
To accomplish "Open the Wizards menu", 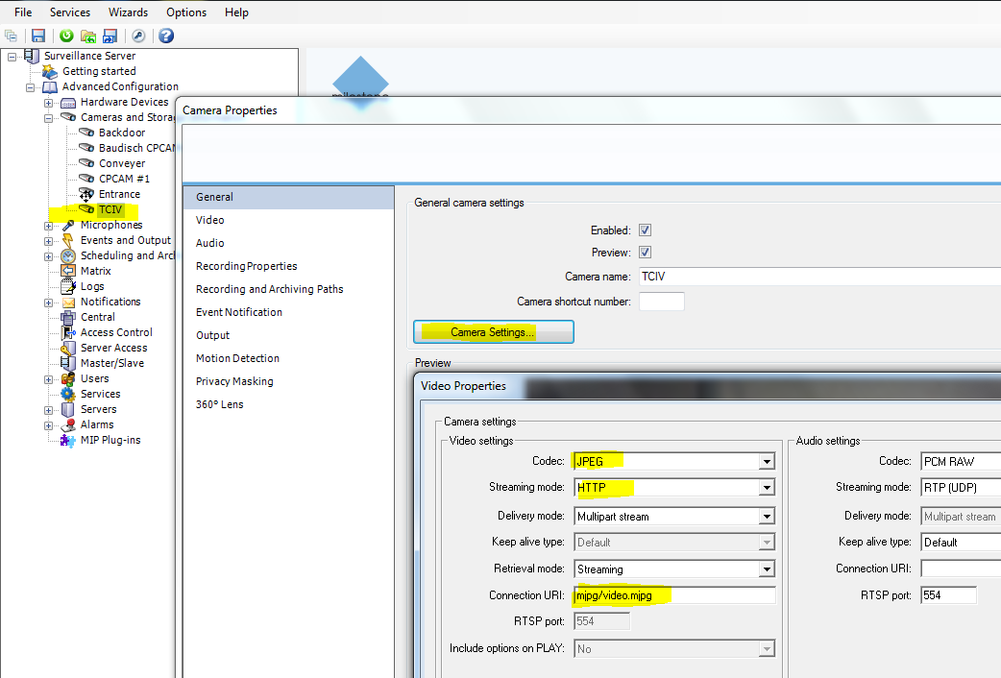I will click(x=128, y=12).
